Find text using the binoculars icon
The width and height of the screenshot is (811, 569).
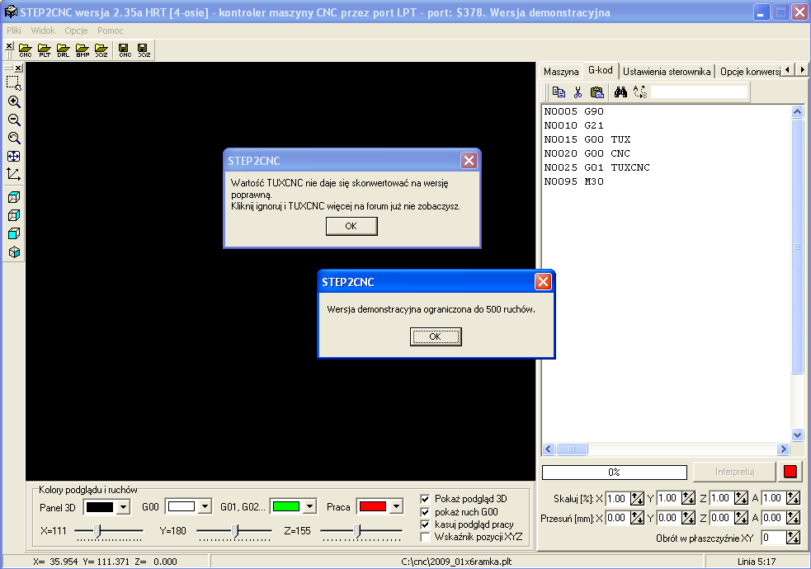point(620,92)
